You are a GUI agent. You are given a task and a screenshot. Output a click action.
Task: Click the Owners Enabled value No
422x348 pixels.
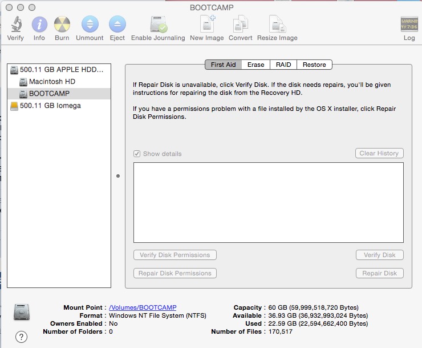113,323
